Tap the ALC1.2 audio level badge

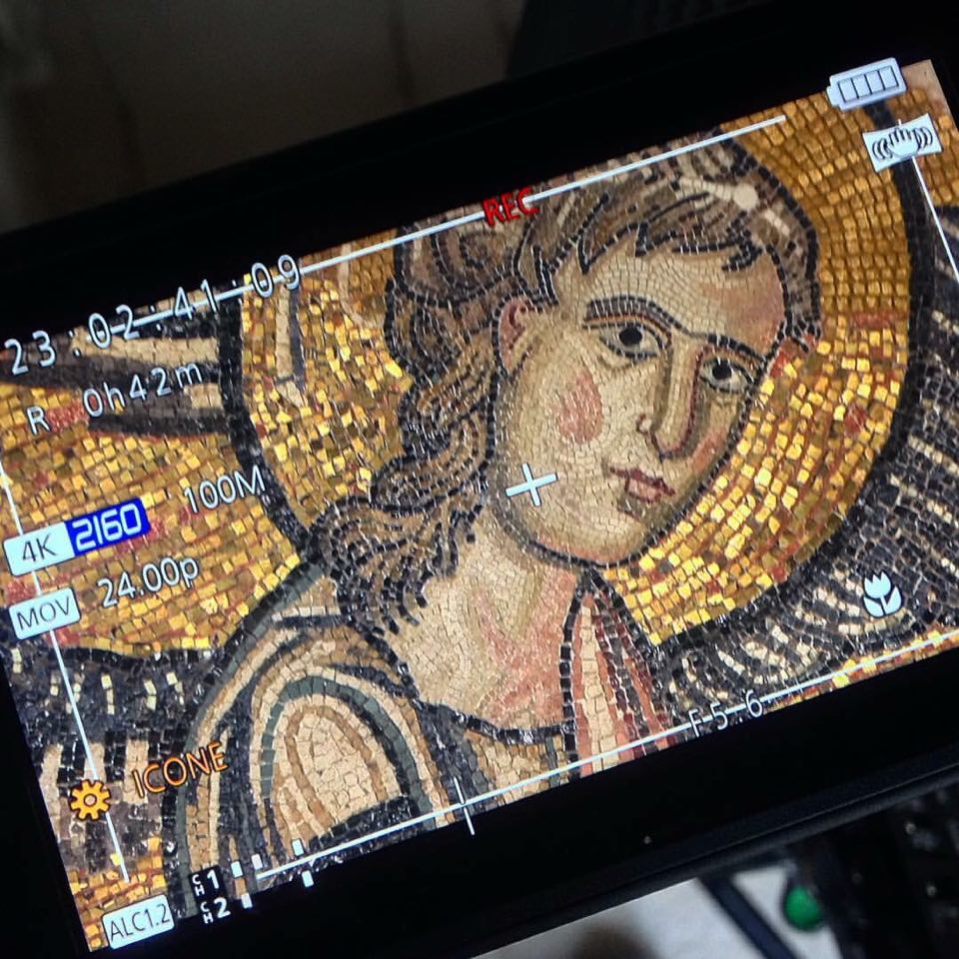(138, 922)
